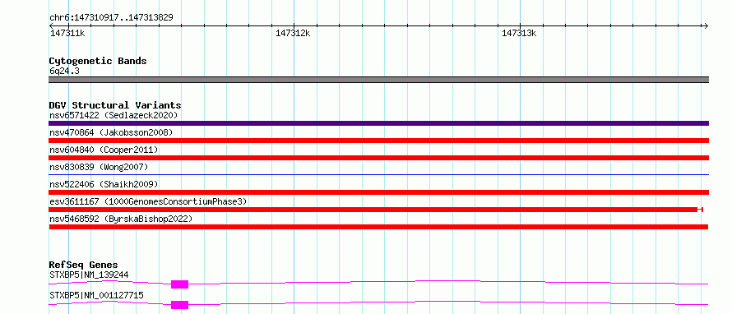Click the Cytogenetic Bands track title
Screen dimensions: 732x314
[x=98, y=61]
